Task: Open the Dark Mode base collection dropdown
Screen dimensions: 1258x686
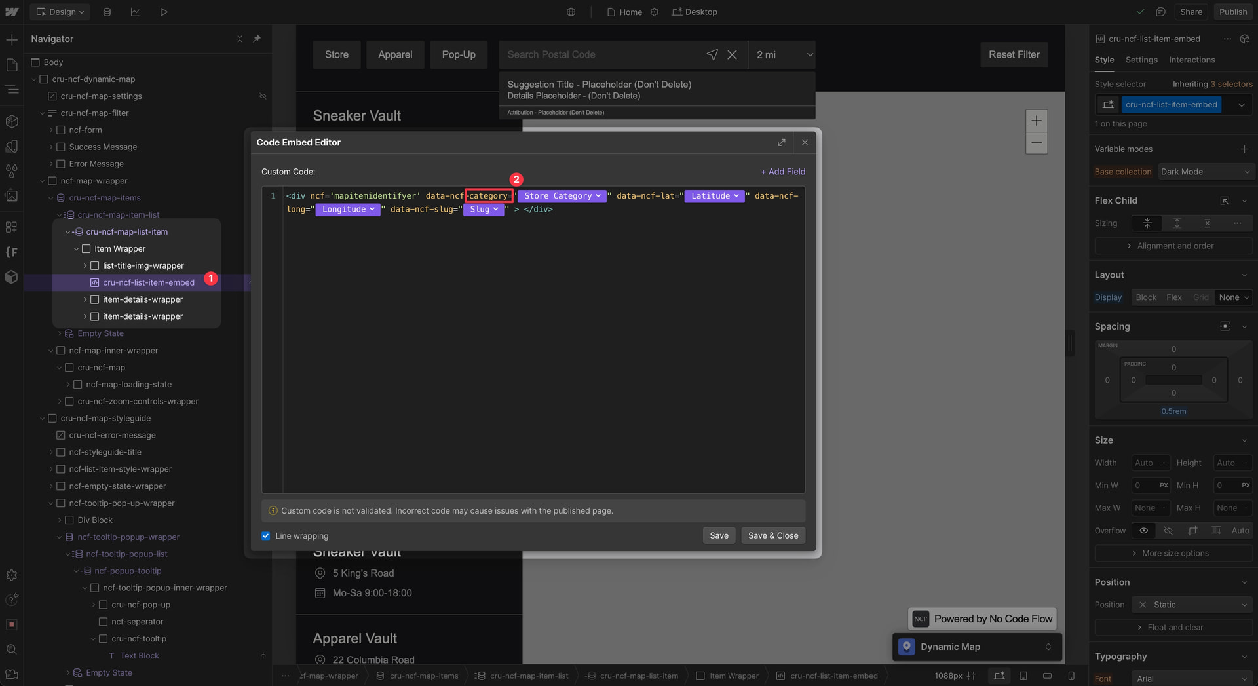Action: 1205,172
